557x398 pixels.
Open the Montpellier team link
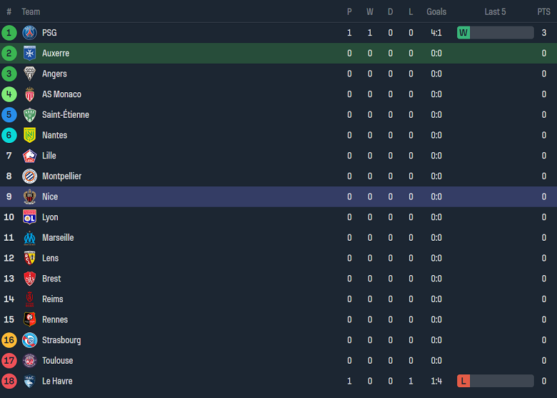click(x=61, y=176)
